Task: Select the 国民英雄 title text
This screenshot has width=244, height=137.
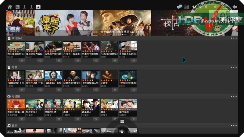Action: pos(124,112)
